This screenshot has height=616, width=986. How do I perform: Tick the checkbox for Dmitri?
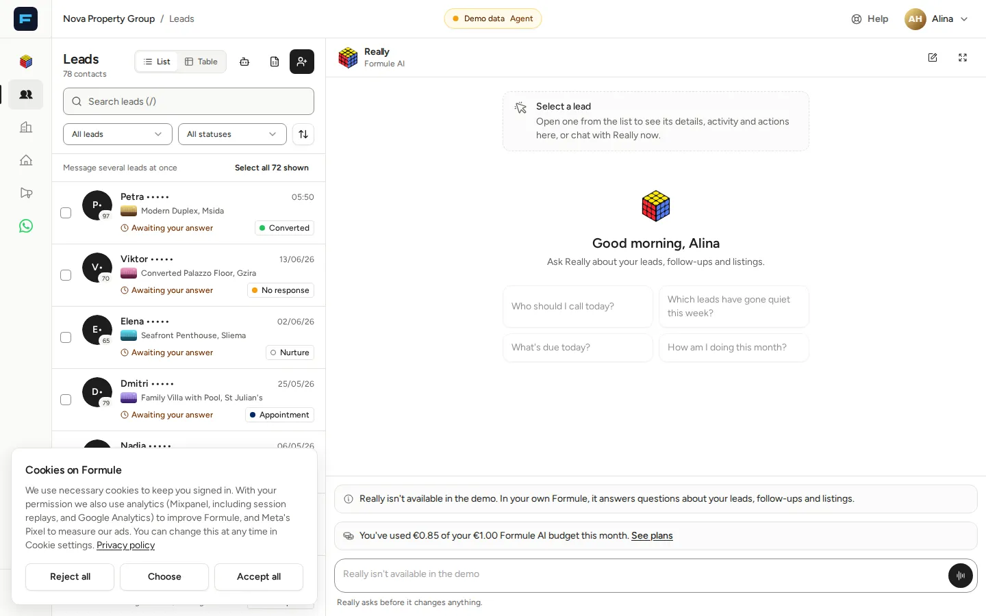(x=66, y=400)
